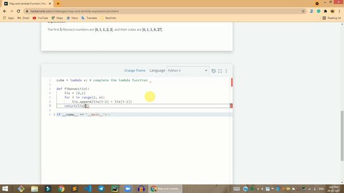Go back to previous page
The height and width of the screenshot is (193, 344).
[5, 11]
